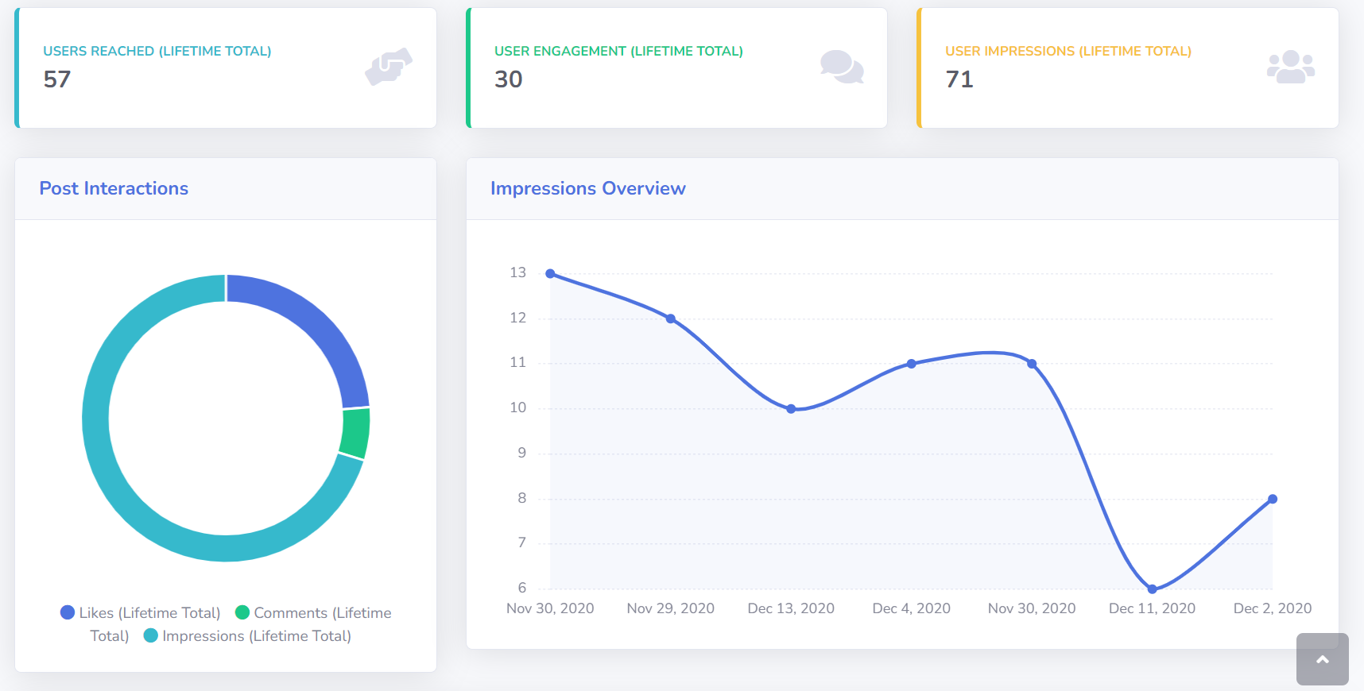
Task: Click the Dec 11, 2020 data point at 6
Action: click(x=1153, y=589)
